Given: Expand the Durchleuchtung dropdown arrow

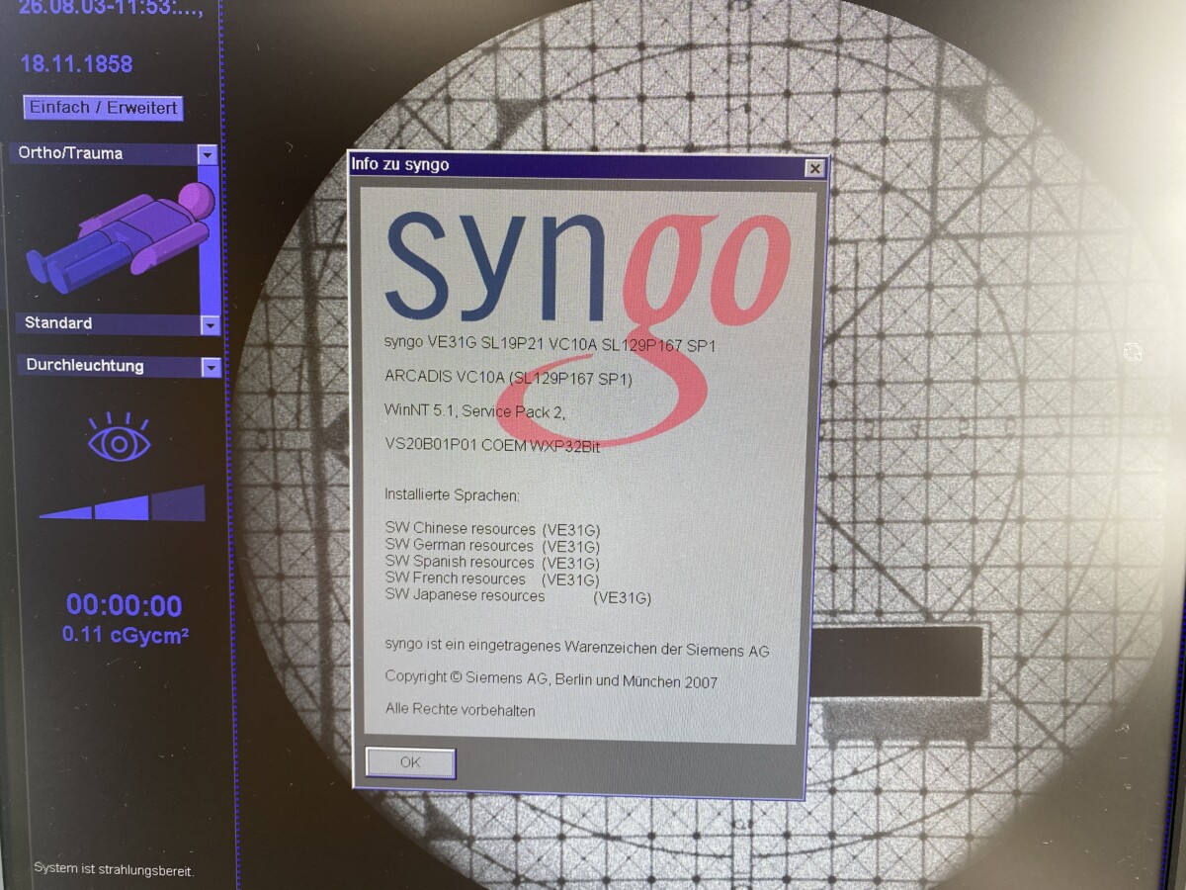Looking at the screenshot, I should 211,367.
